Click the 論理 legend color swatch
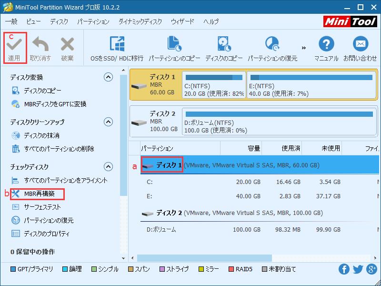 tap(65, 269)
